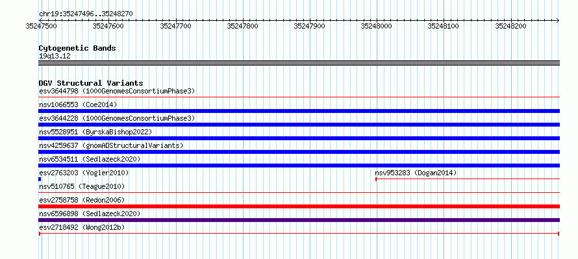The width and height of the screenshot is (578, 259).
Task: Select the 19q13.12 band label
Action: [55, 56]
